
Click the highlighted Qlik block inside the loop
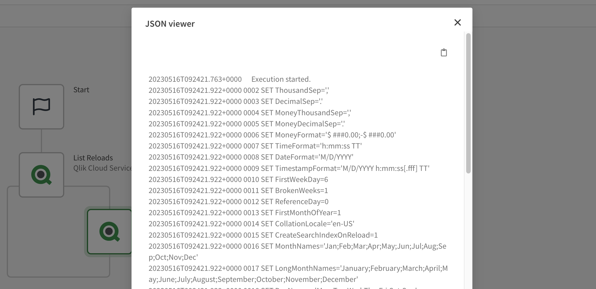coord(109,232)
